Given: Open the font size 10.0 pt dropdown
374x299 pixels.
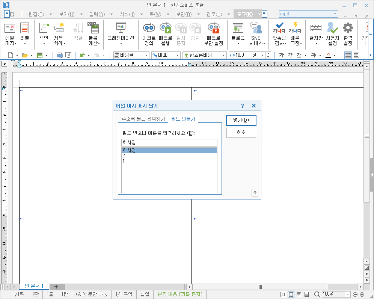Looking at the screenshot, I should click(262, 55).
